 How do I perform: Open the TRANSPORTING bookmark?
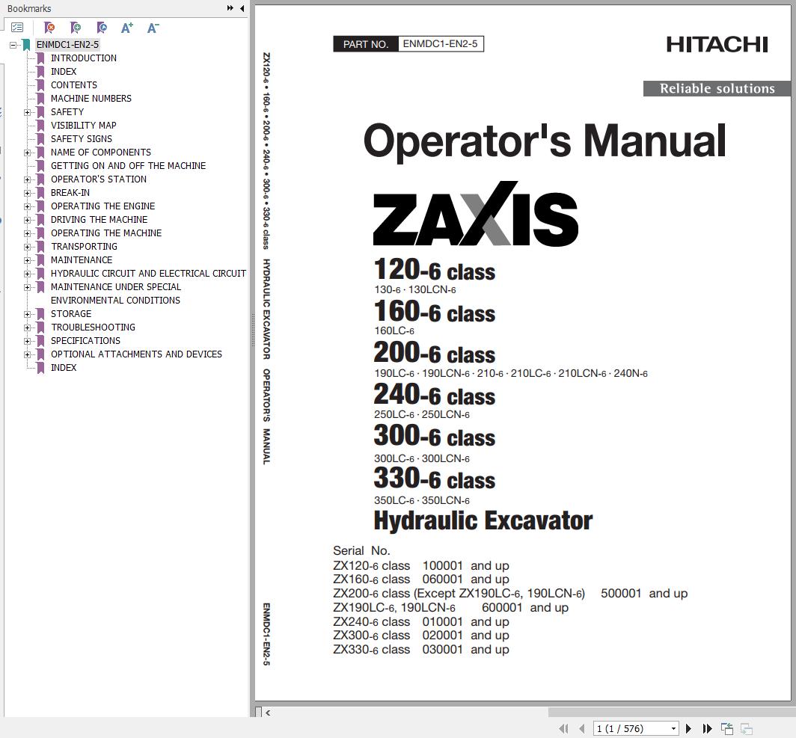point(84,247)
